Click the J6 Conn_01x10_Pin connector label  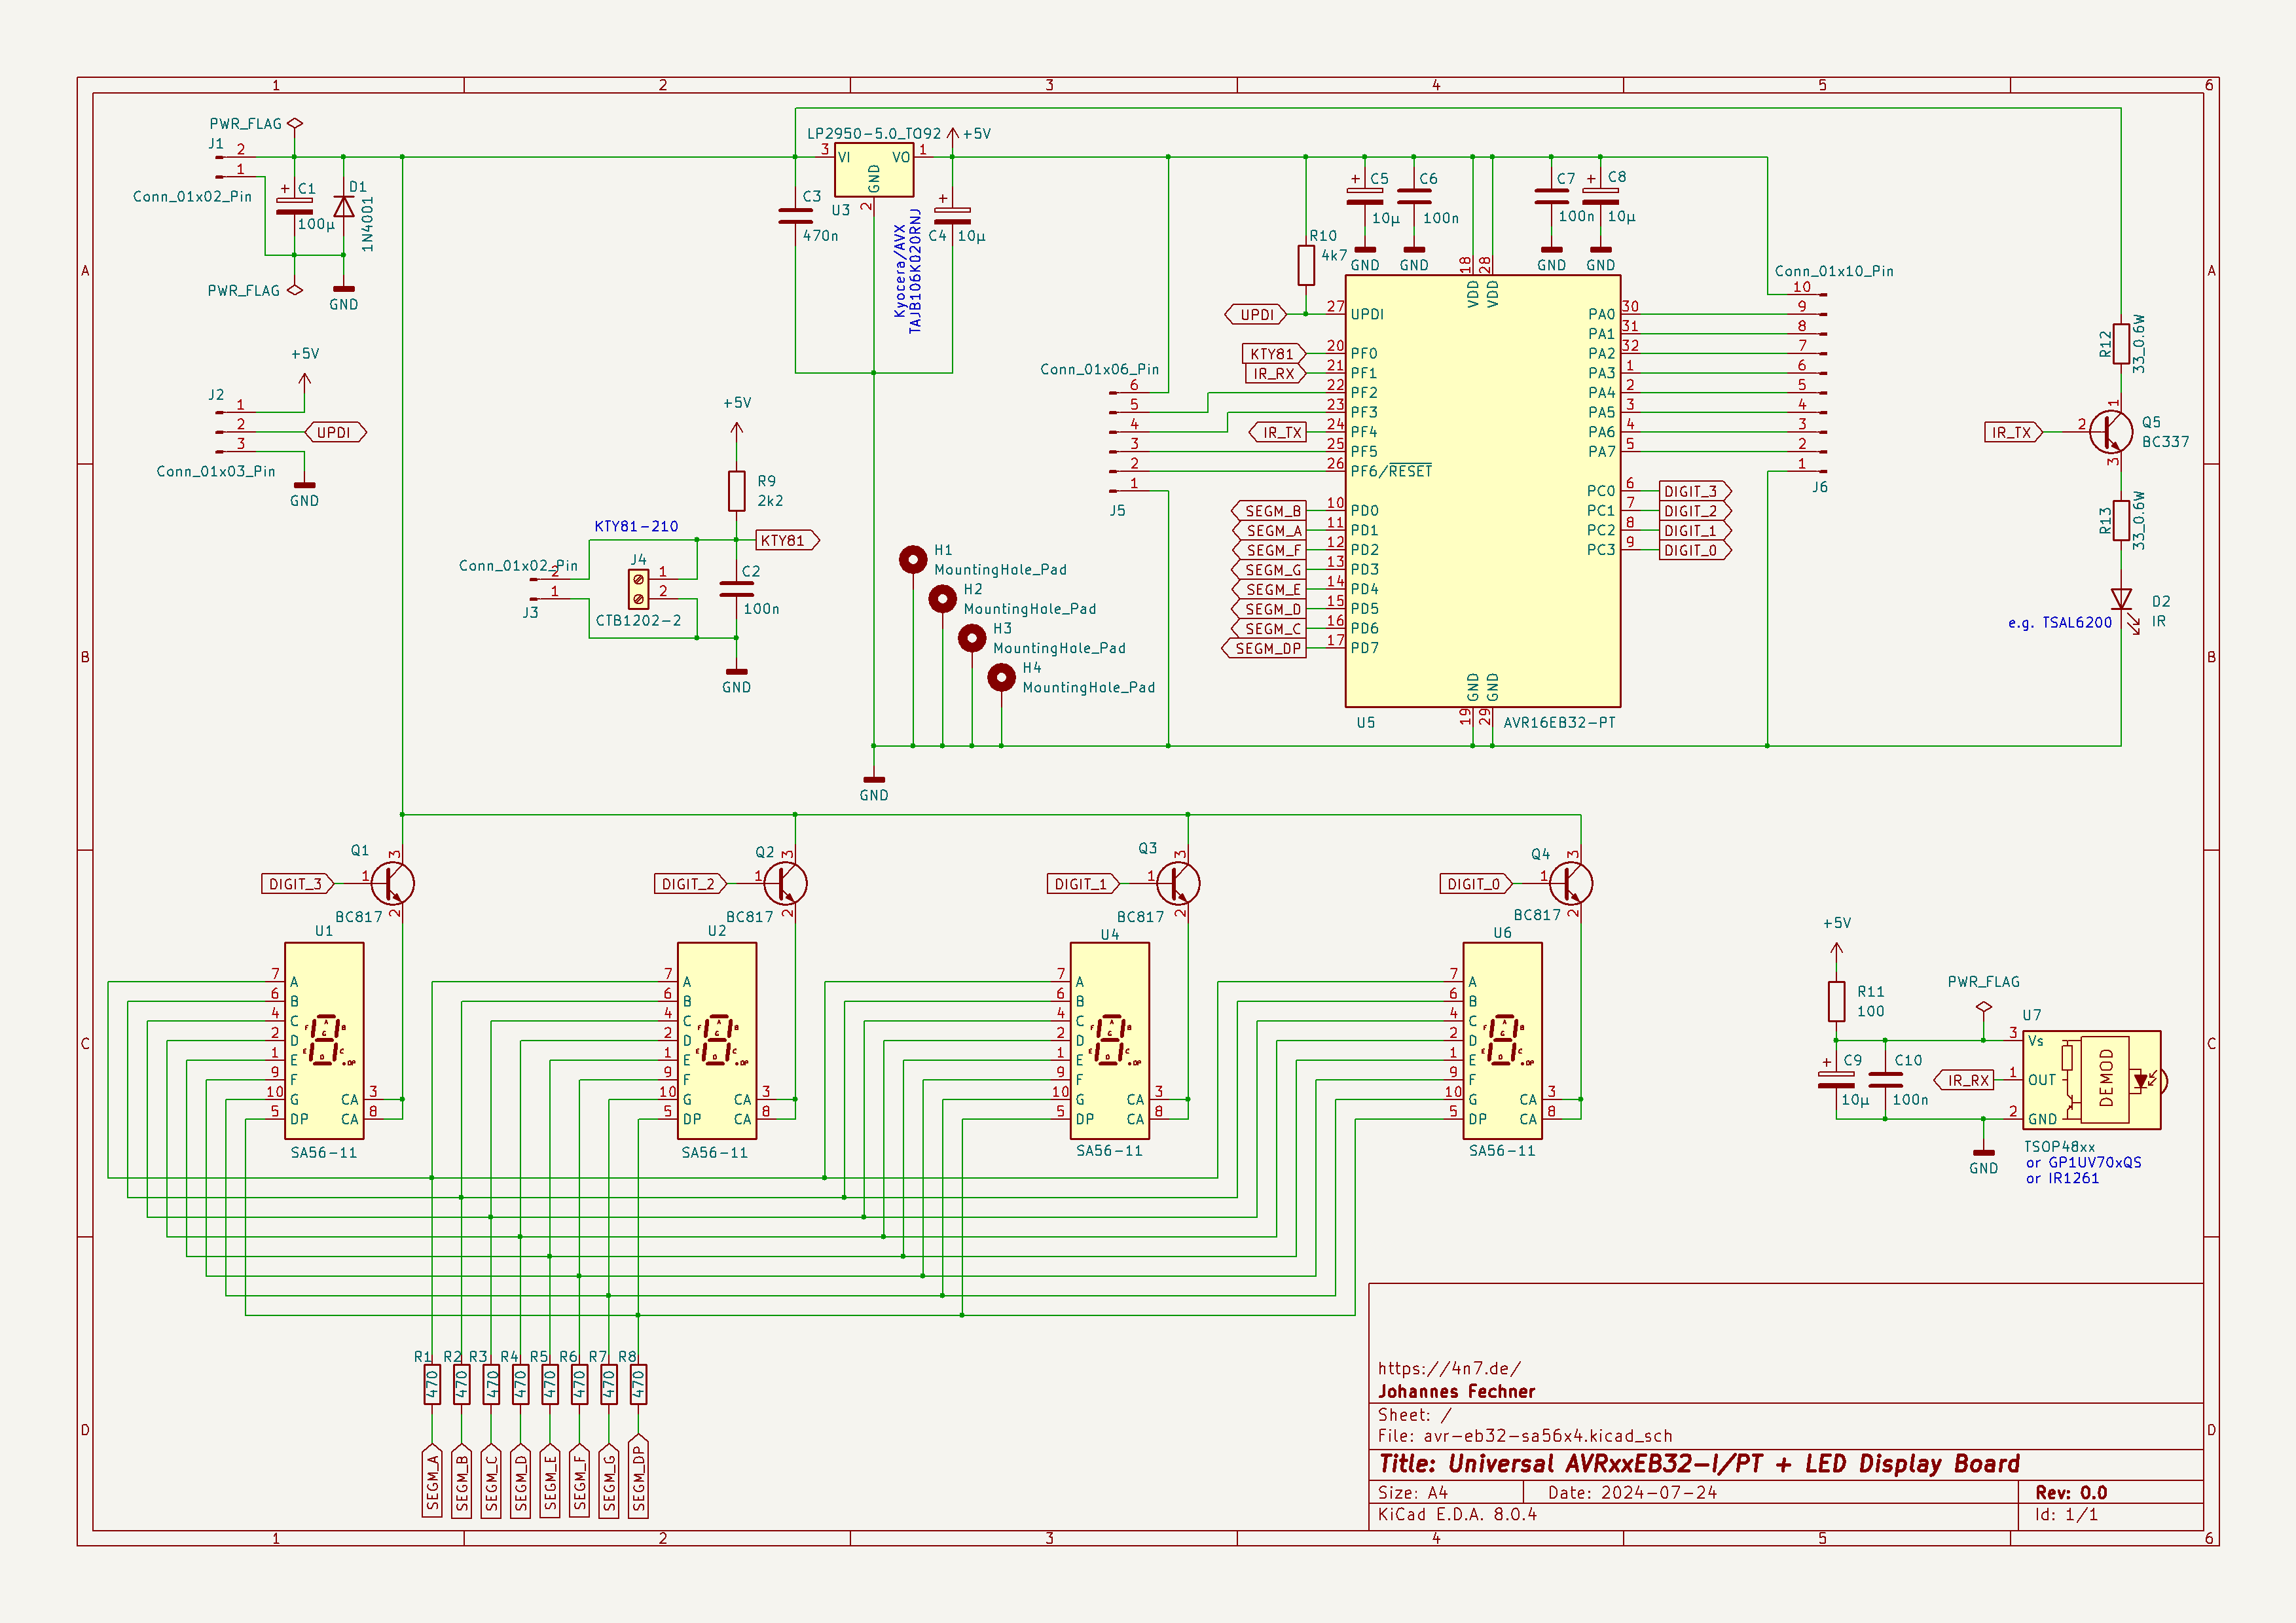pyautogui.click(x=1834, y=271)
